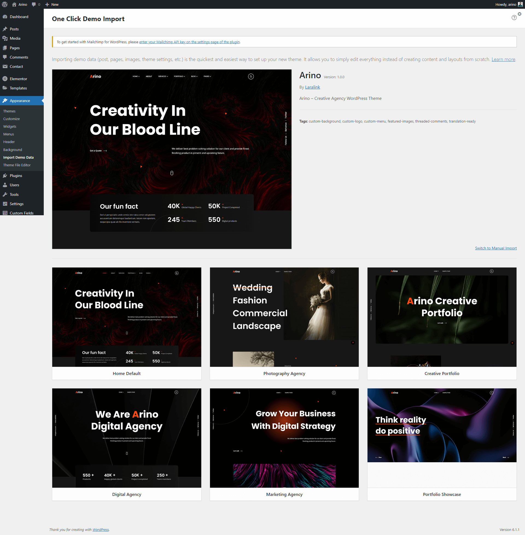Click the New content button in admin bar
525x535 pixels.
(x=52, y=4)
